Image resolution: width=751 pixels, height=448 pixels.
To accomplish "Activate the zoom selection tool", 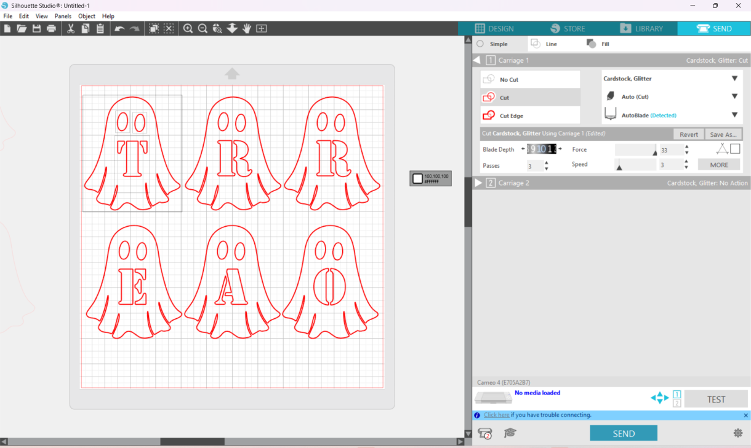I will (x=217, y=28).
